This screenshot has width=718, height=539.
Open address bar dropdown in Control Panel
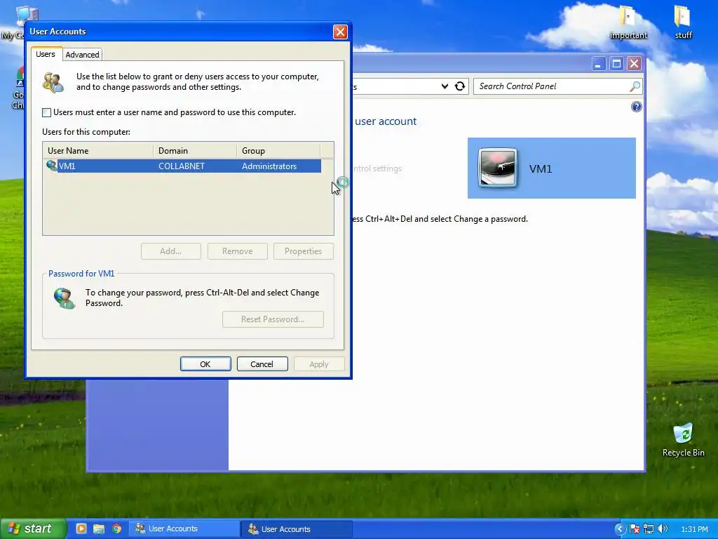445,86
